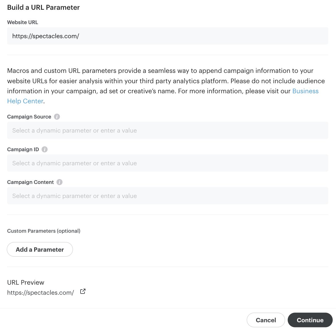Open the Business Help Center link

tap(305, 91)
